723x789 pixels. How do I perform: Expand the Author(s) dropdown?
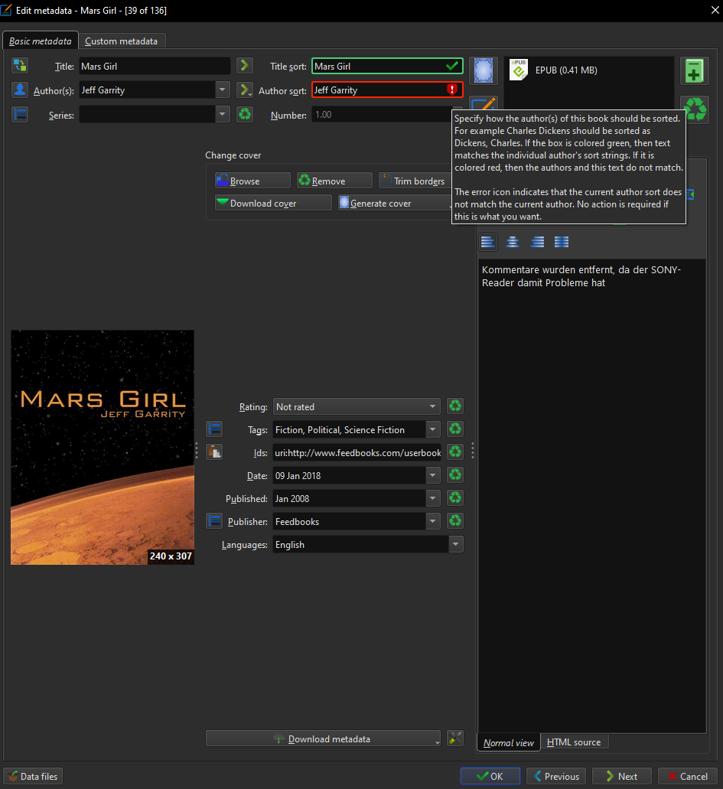tap(222, 90)
